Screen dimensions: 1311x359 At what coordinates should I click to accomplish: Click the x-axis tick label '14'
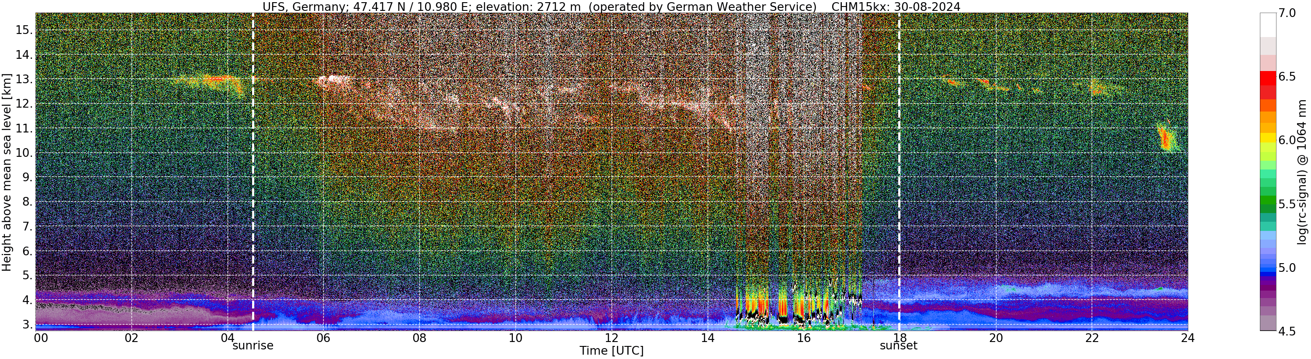707,338
